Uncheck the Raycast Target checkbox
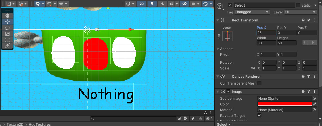This screenshot has width=322, height=126. [x=259, y=116]
